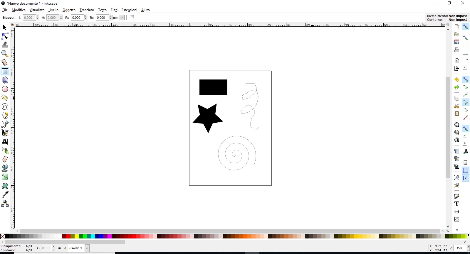Select the Zoom magnifier tool
The image size is (470, 254).
click(x=5, y=54)
